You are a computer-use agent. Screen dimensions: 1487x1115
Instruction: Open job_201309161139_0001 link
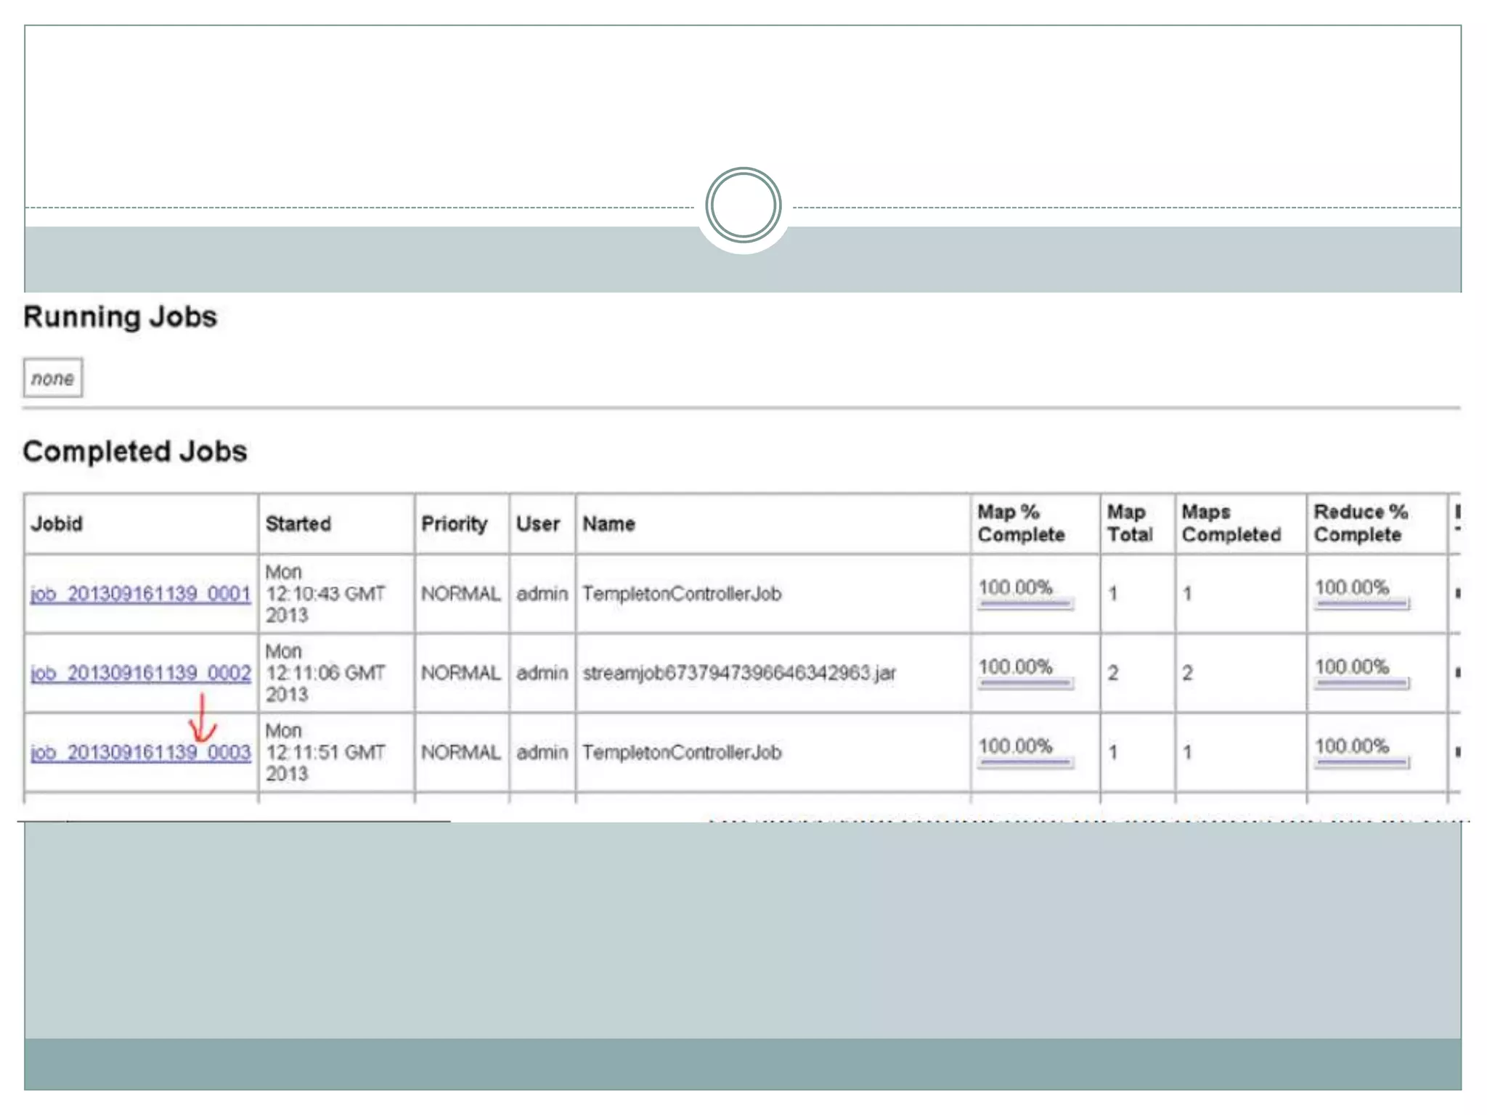point(140,594)
